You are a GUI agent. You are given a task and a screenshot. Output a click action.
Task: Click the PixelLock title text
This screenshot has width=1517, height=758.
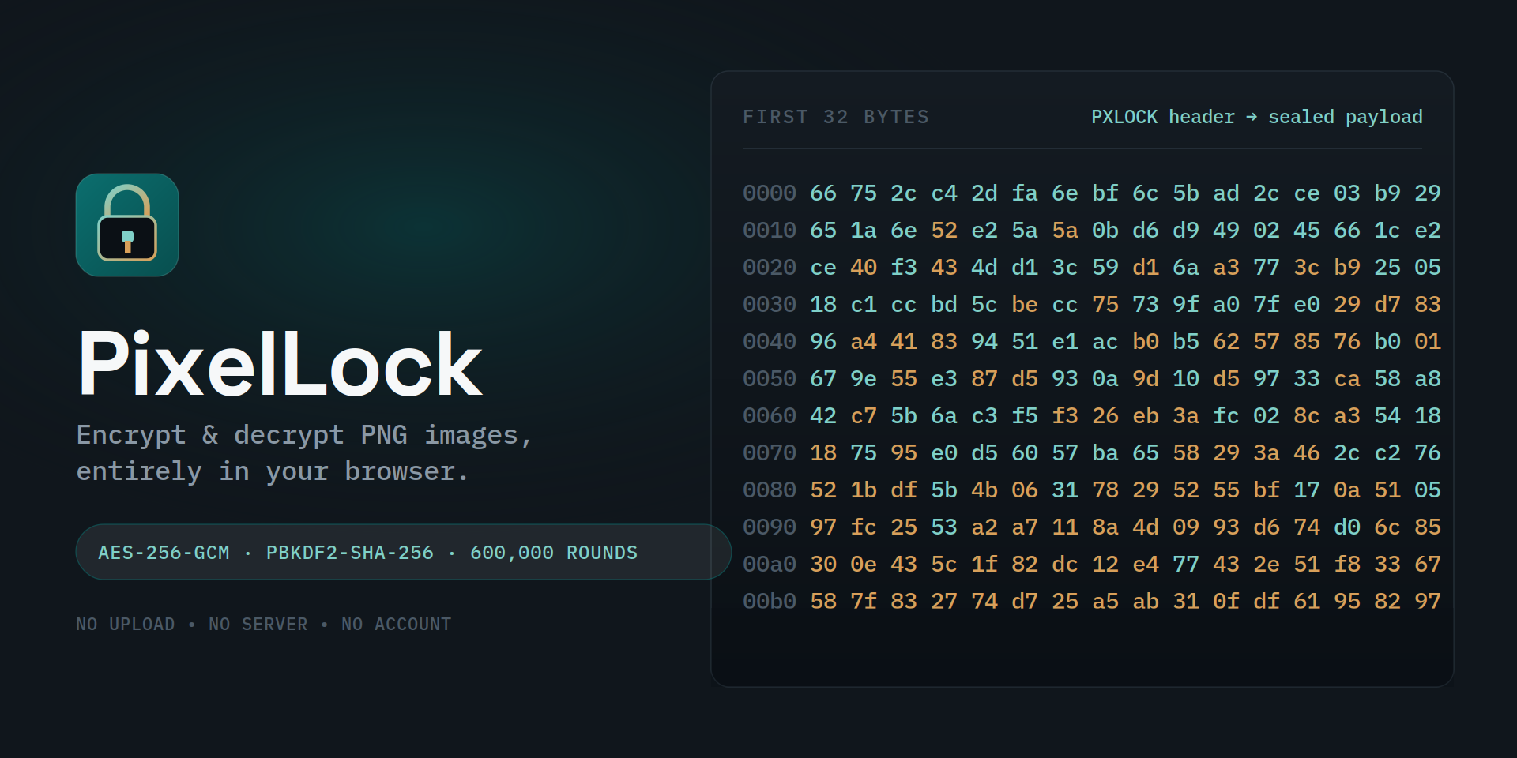(x=280, y=364)
